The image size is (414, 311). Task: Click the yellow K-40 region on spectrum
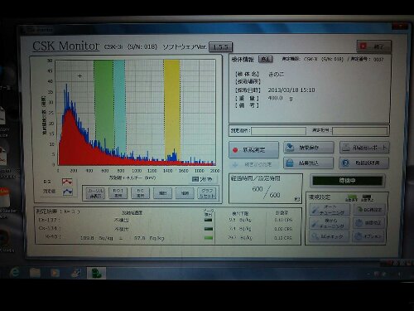(x=172, y=110)
